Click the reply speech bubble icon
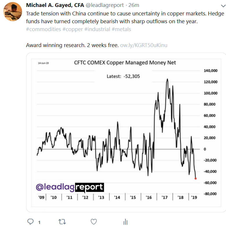 [x=30, y=222]
